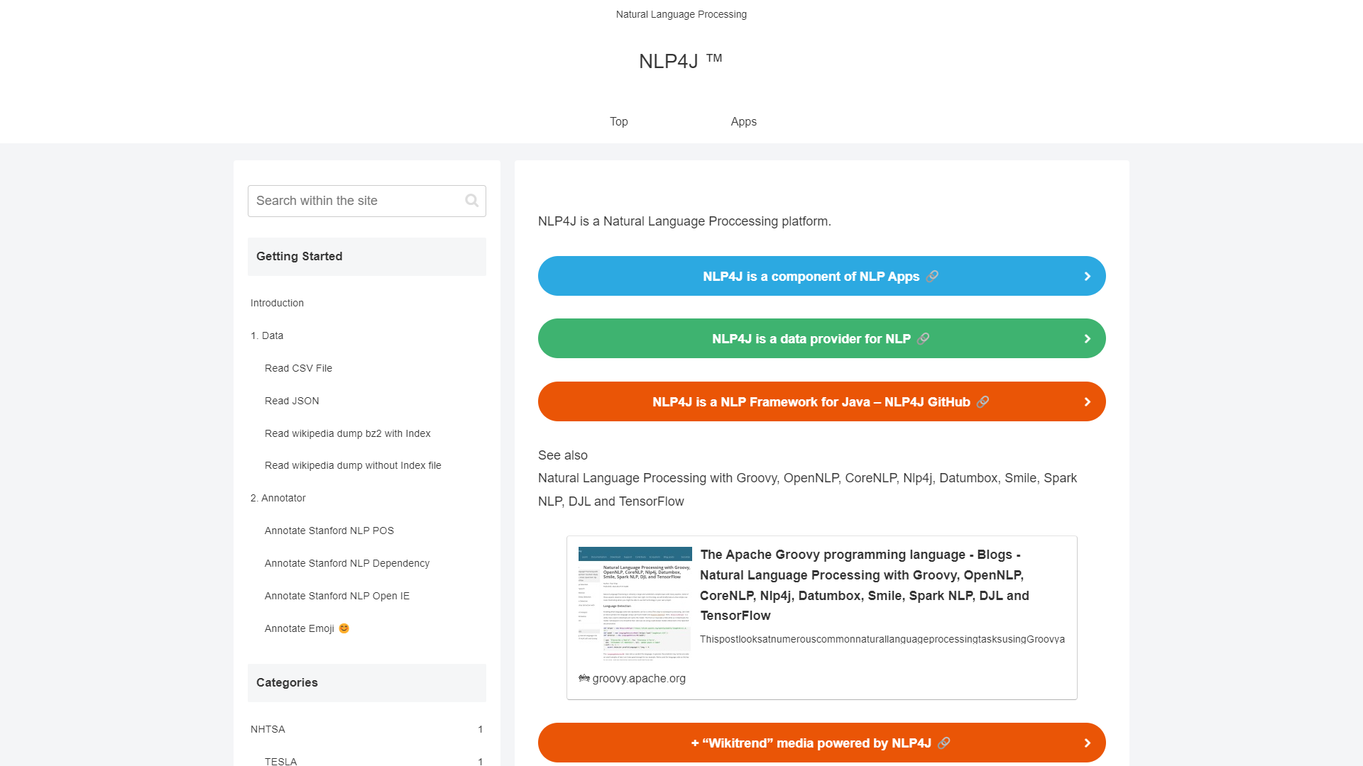The height and width of the screenshot is (766, 1363).
Task: Open the Introduction page
Action: [x=276, y=303]
